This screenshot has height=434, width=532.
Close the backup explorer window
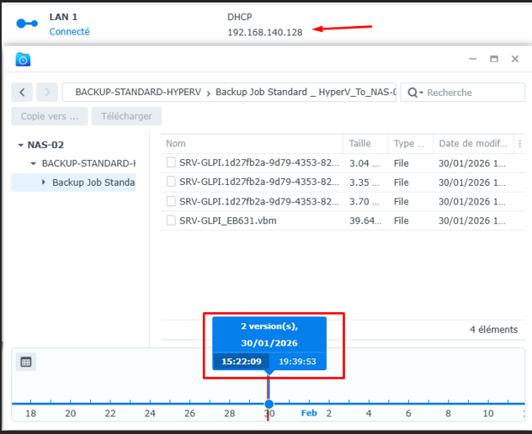click(x=515, y=59)
